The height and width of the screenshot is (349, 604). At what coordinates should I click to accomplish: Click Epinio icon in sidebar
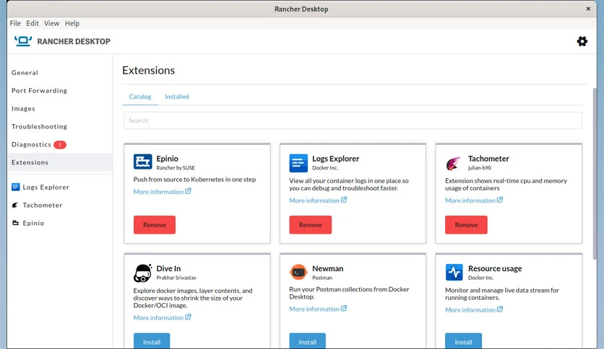(x=15, y=223)
